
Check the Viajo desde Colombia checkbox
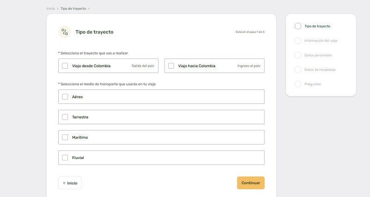tap(65, 66)
